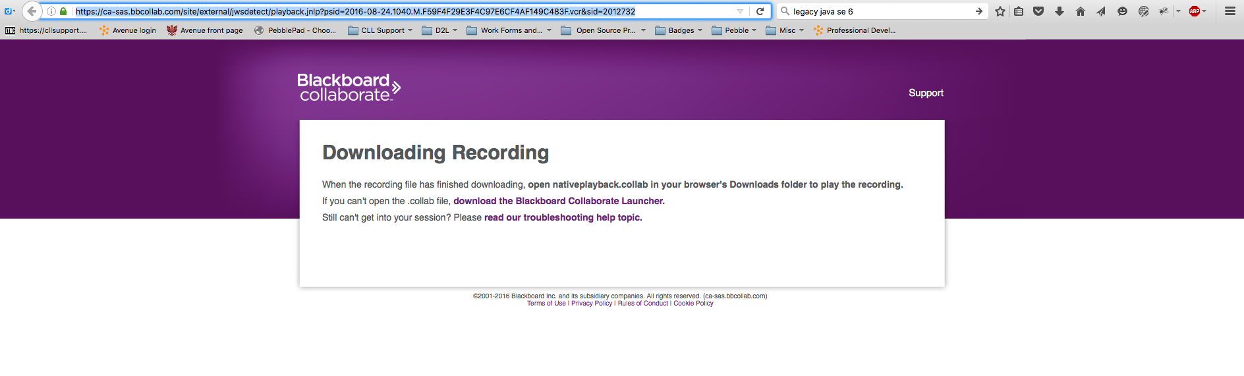Show site info via the circled i icon
Viewport: 1244px width, 376px height.
click(51, 11)
